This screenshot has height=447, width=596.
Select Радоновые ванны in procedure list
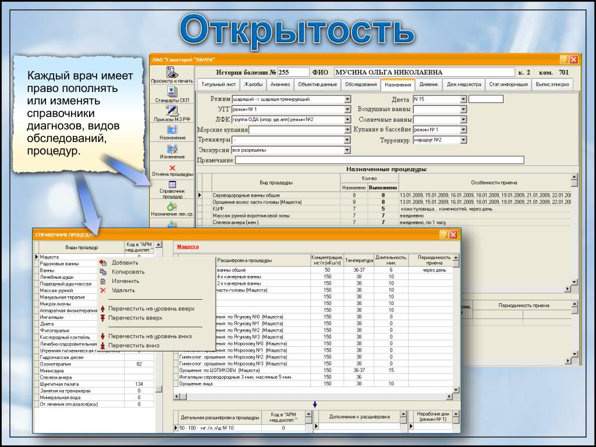point(59,264)
